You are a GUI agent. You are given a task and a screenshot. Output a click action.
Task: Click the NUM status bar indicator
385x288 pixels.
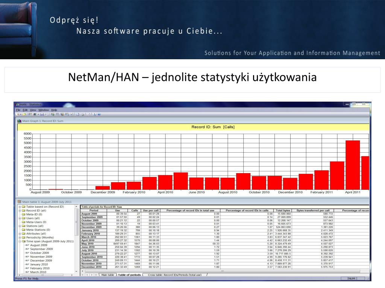coord(352,279)
